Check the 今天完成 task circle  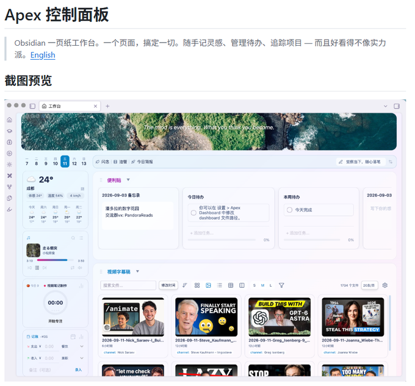click(289, 210)
